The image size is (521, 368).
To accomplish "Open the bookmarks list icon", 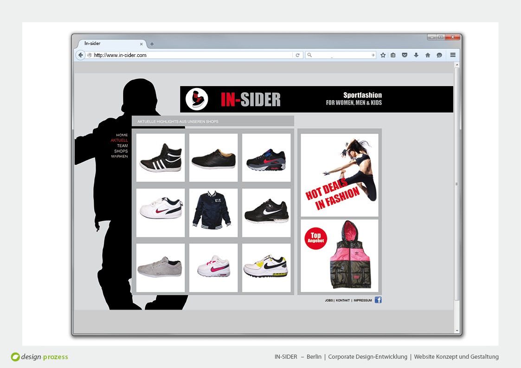I will 393,55.
